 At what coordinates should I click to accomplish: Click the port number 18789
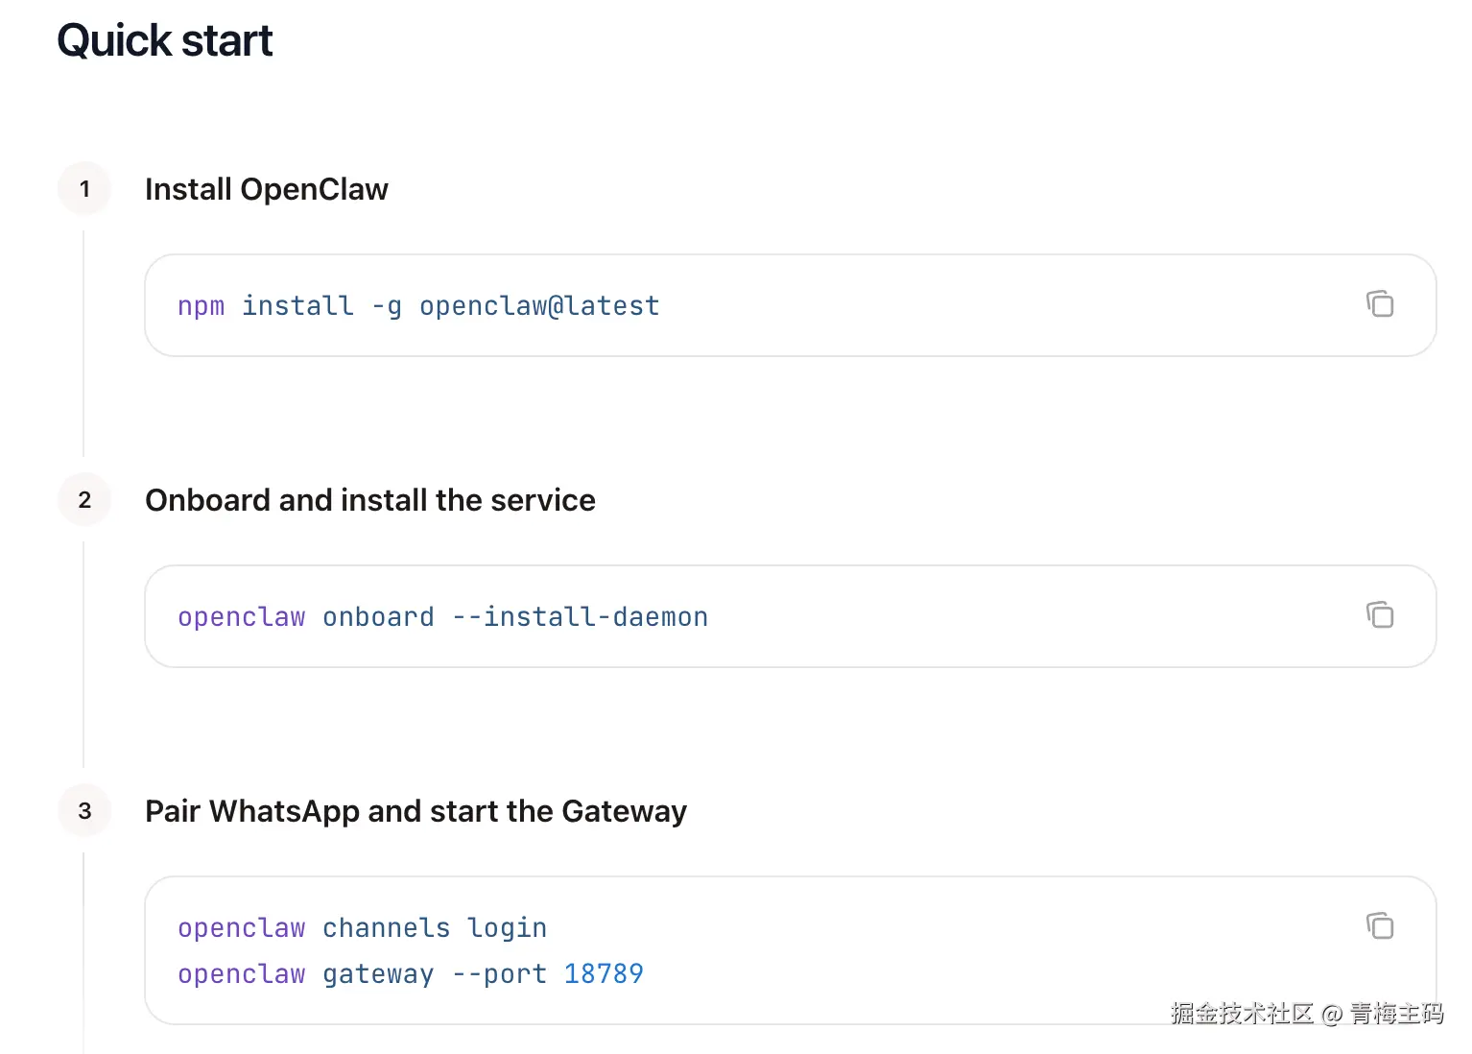click(x=604, y=974)
